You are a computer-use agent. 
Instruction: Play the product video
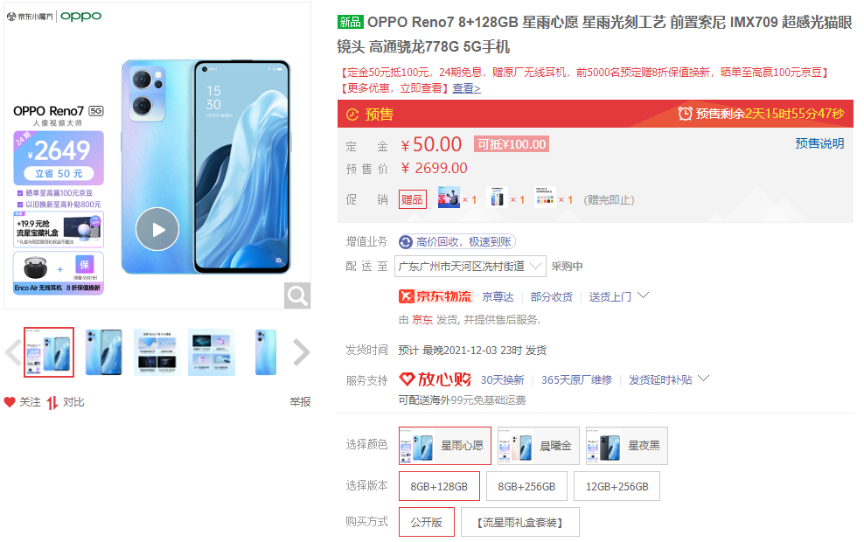(157, 229)
